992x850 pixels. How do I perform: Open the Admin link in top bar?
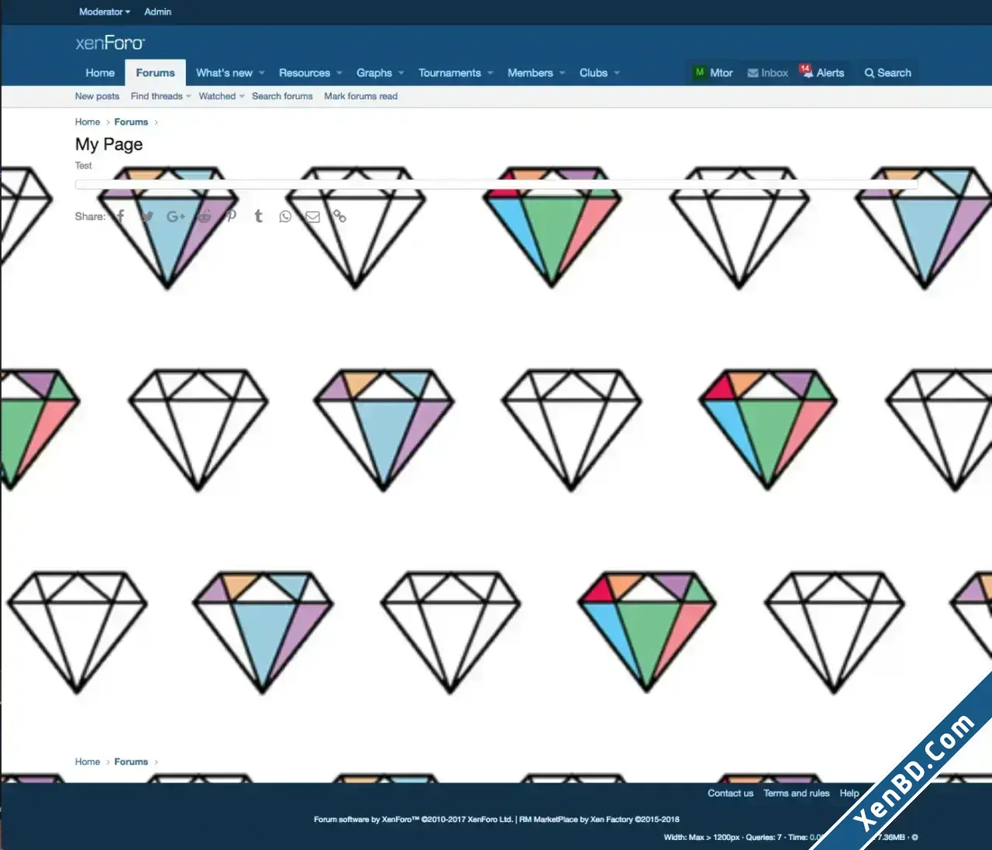click(x=157, y=12)
